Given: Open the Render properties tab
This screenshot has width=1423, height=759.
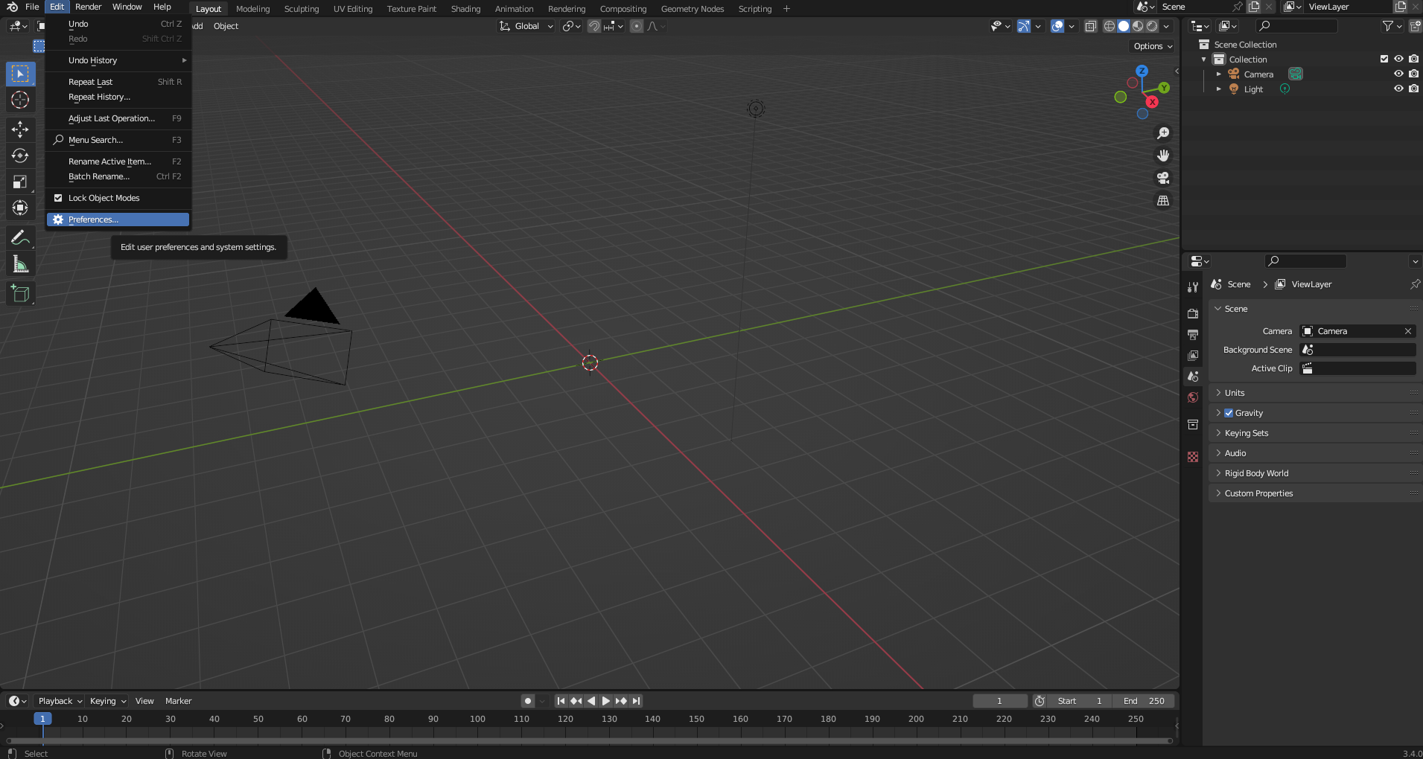Looking at the screenshot, I should pyautogui.click(x=1193, y=314).
